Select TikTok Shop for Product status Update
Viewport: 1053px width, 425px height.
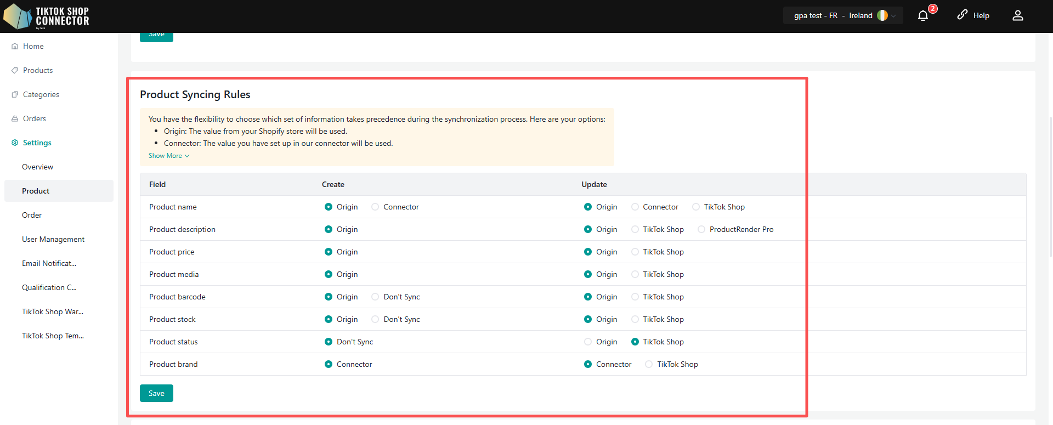click(x=635, y=342)
